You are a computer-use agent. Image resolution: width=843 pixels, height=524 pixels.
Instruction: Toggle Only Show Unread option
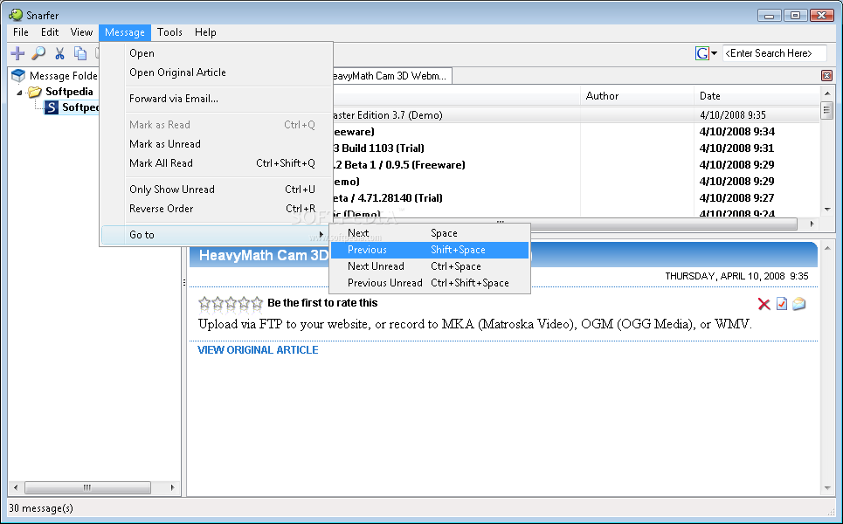pos(217,190)
